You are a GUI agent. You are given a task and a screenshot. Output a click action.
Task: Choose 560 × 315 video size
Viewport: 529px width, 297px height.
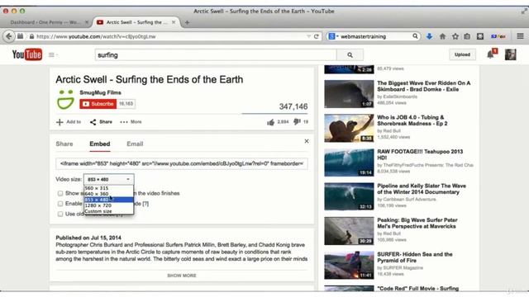coord(108,188)
